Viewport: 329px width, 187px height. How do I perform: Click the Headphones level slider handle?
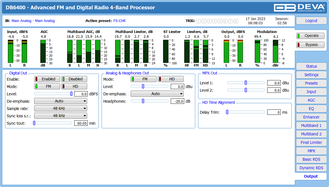(143, 101)
